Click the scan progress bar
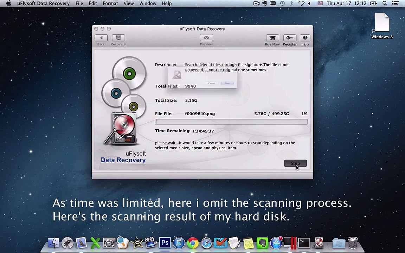The height and width of the screenshot is (253, 405). coord(231,122)
